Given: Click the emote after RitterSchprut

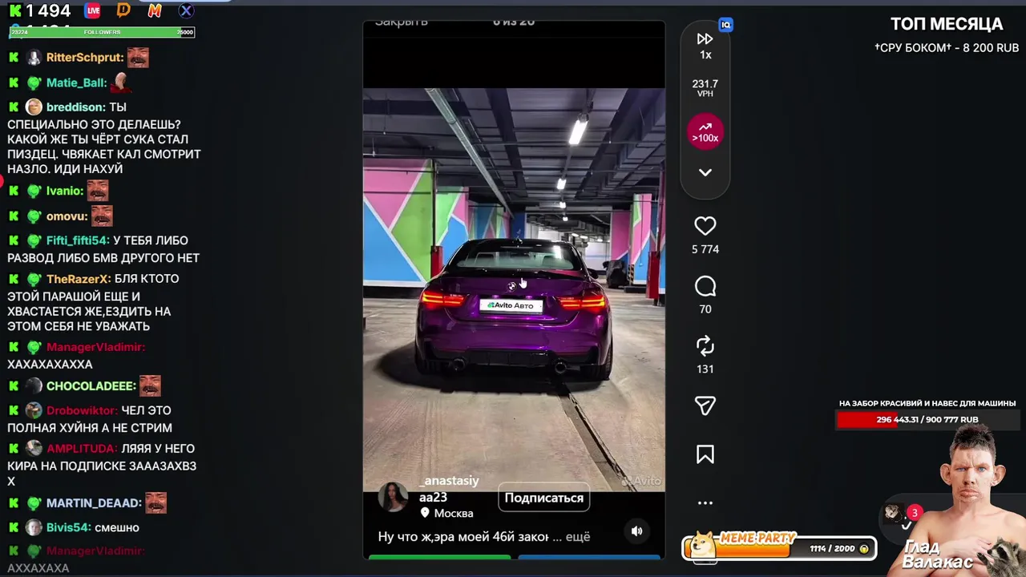Looking at the screenshot, I should 138,57.
